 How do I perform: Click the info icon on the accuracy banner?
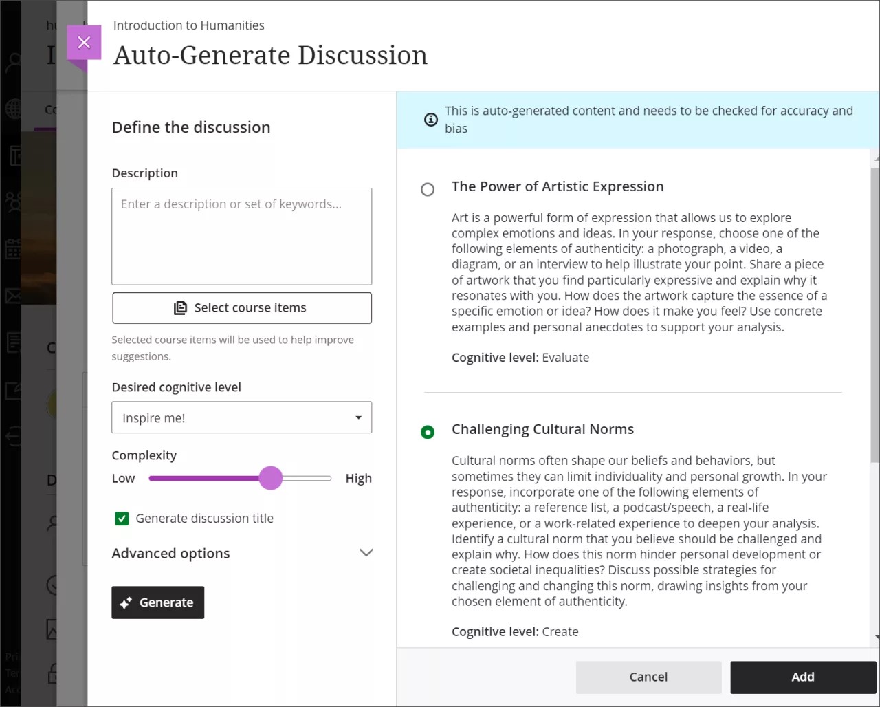coord(430,119)
